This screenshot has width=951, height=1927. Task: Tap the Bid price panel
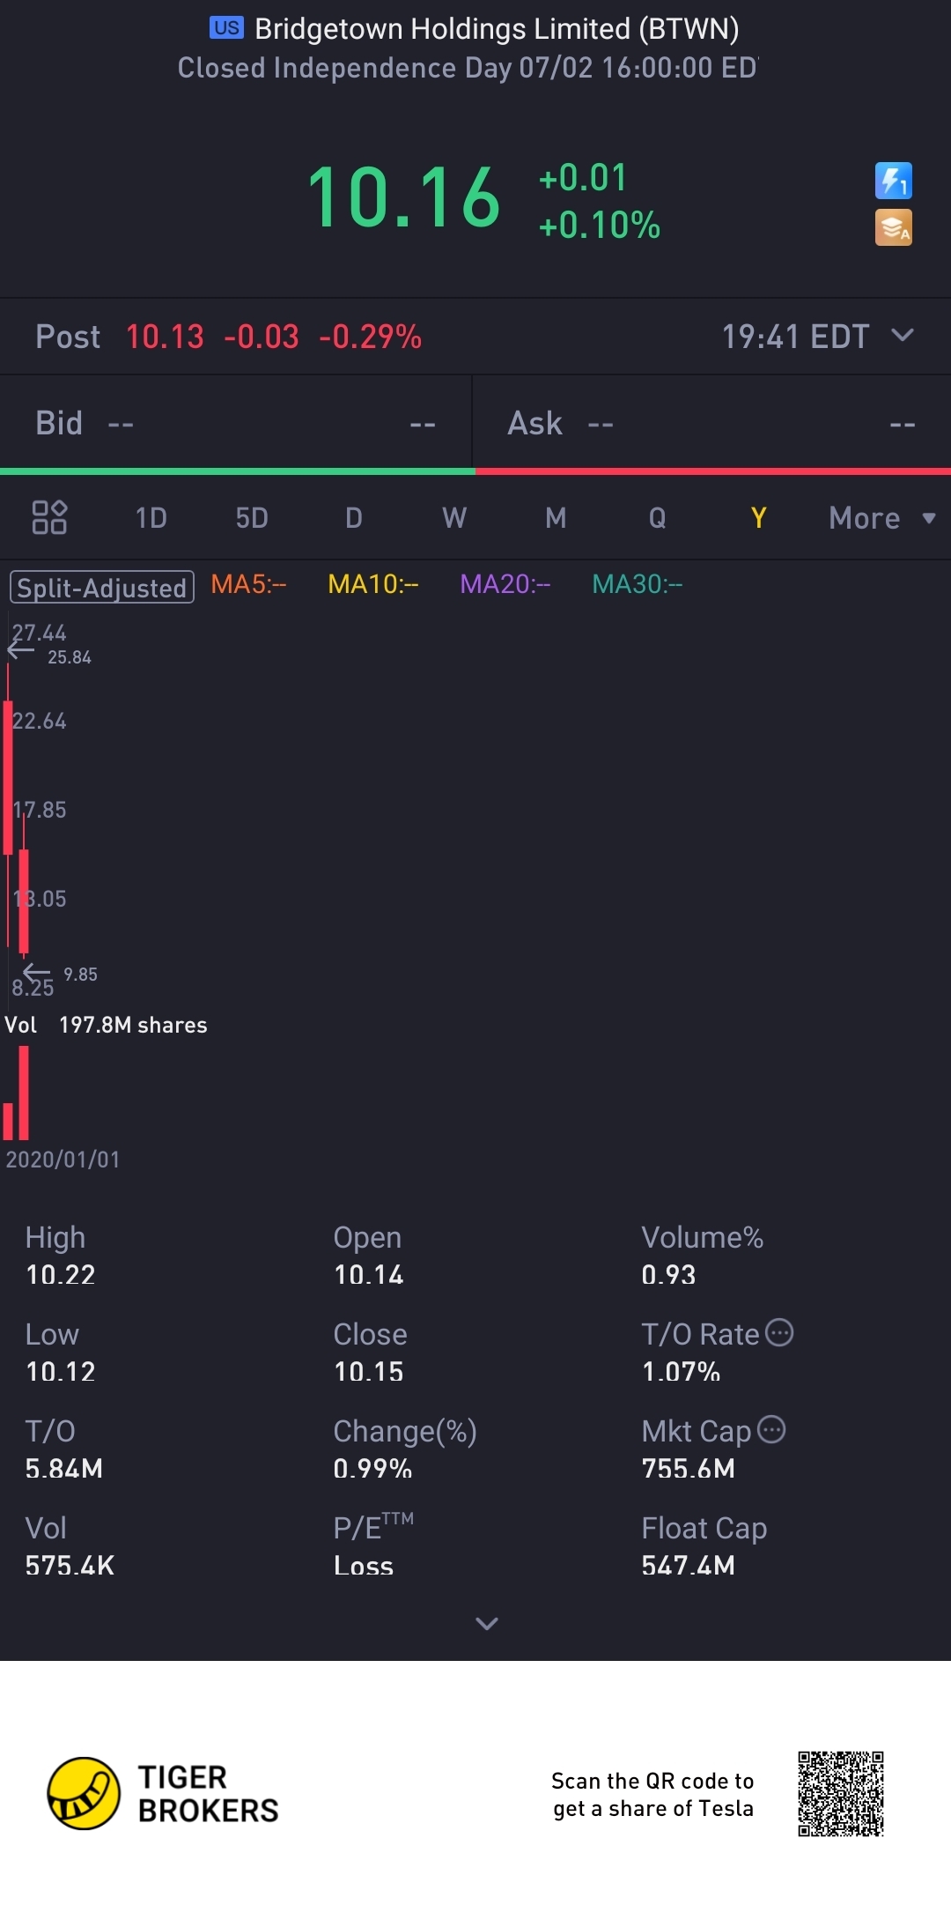[x=236, y=423]
